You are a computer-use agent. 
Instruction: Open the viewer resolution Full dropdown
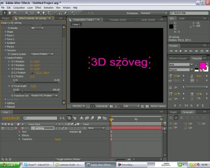pos(131,106)
